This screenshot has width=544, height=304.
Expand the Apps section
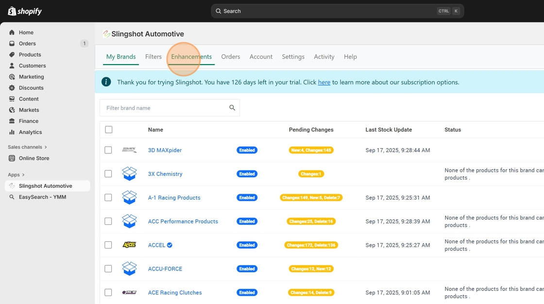pyautogui.click(x=17, y=174)
